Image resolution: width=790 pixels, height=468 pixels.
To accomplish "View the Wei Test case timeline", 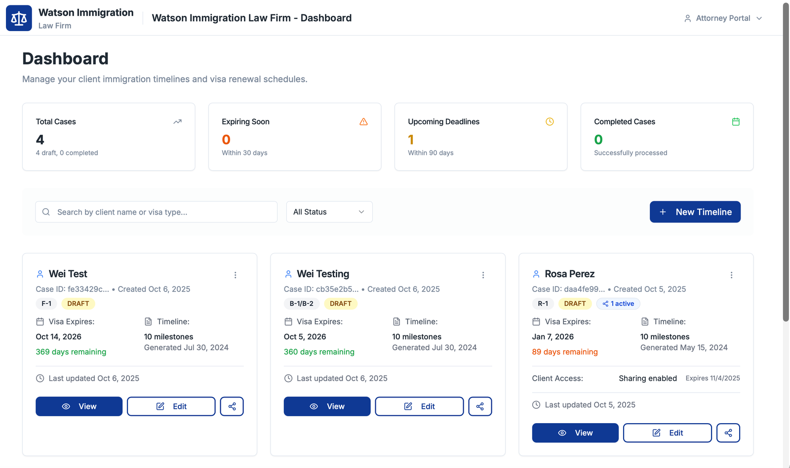I will (79, 406).
